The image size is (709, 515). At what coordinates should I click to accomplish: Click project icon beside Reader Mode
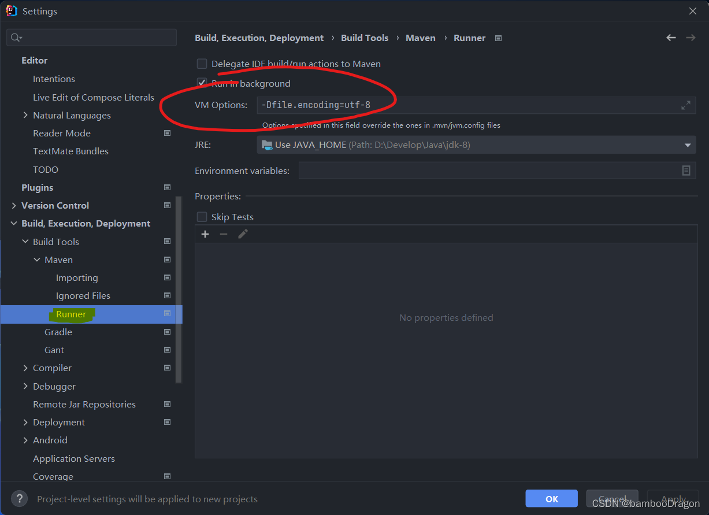[168, 133]
